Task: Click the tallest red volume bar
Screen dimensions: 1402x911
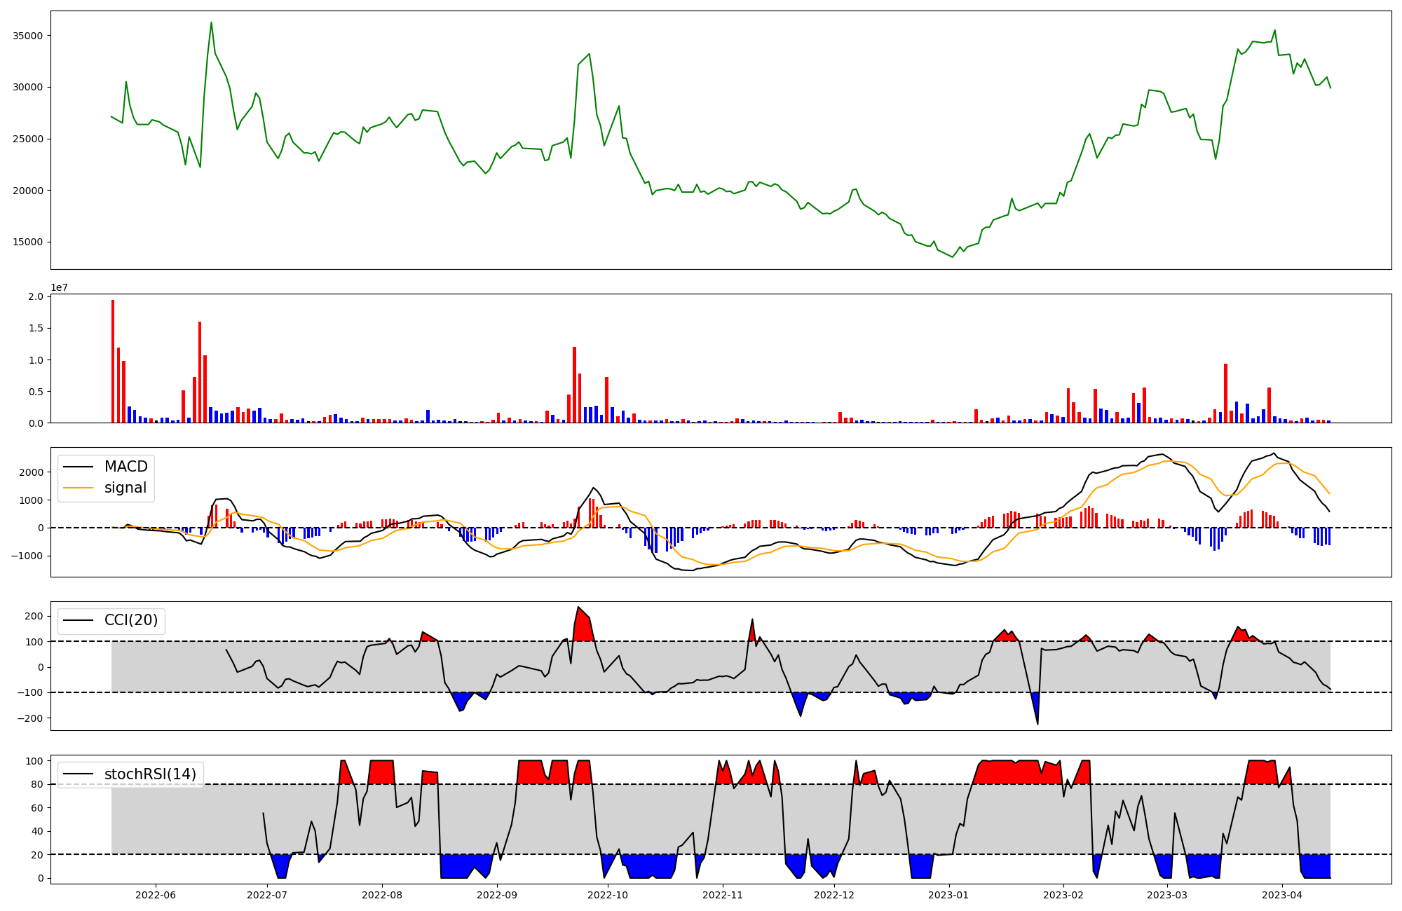Action: tap(113, 361)
